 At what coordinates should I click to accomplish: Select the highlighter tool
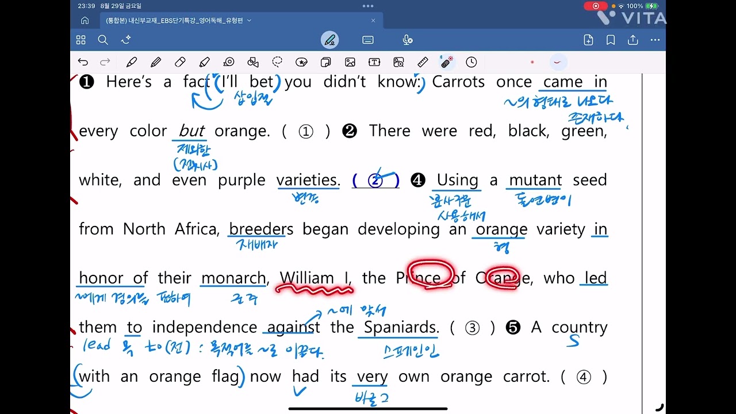tap(204, 62)
